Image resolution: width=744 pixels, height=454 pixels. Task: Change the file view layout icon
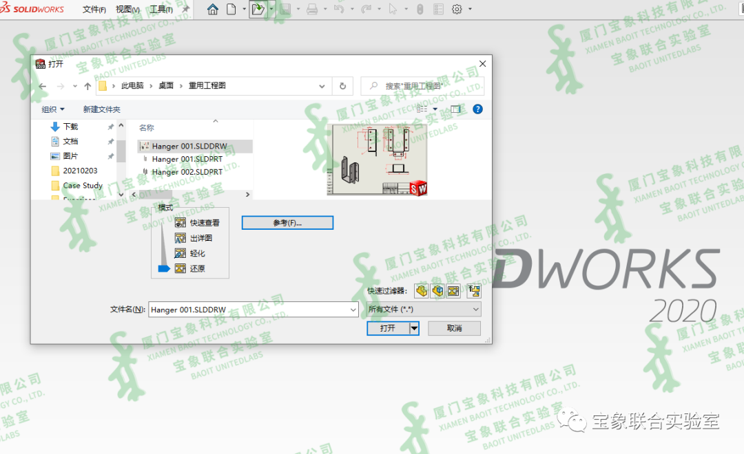point(422,109)
